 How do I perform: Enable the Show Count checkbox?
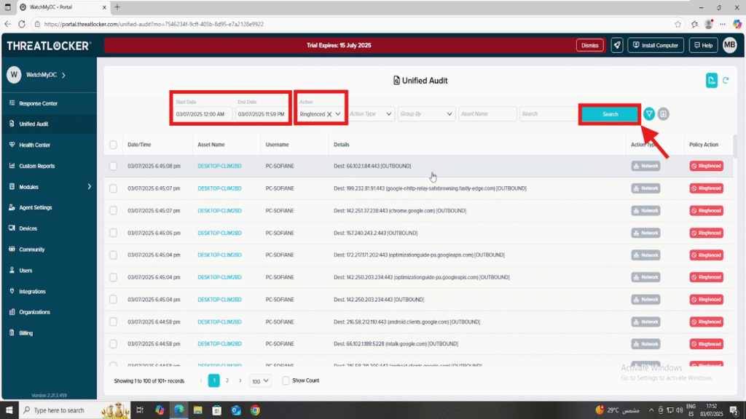click(x=286, y=380)
